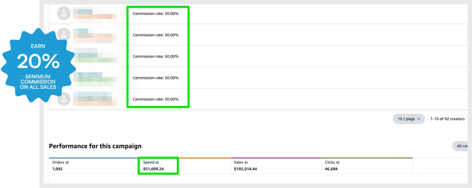Screen dimensions: 472x188
Task: Select the Spend metric tab
Action: [184, 166]
